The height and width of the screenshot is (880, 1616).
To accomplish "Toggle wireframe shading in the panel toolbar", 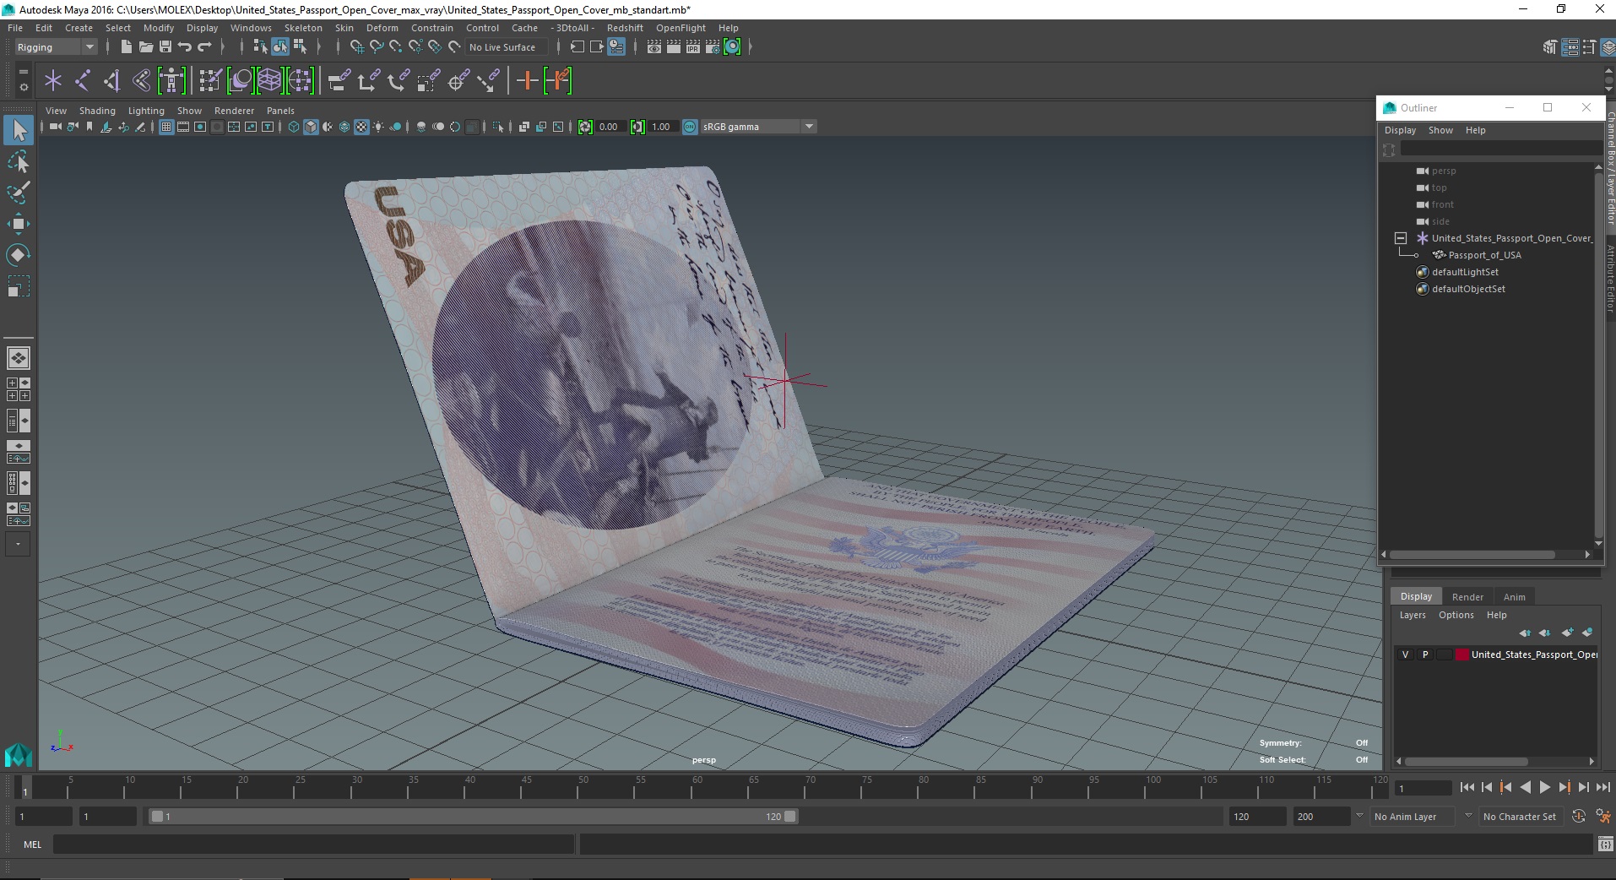I will (x=293, y=127).
